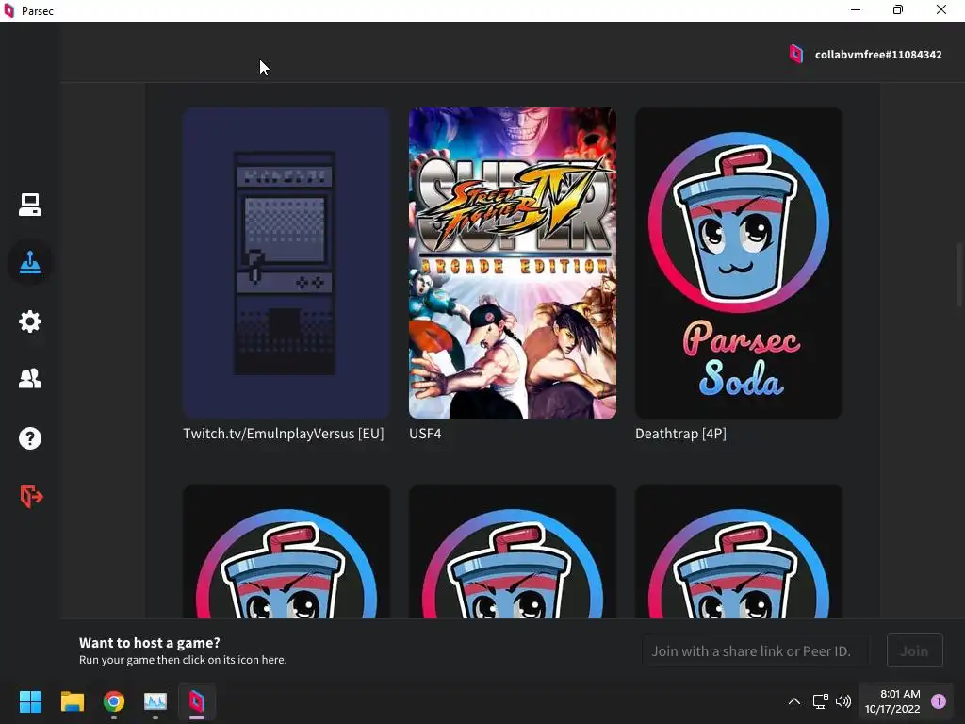Open the volume speaker tray icon
Image resolution: width=965 pixels, height=724 pixels.
pos(843,701)
